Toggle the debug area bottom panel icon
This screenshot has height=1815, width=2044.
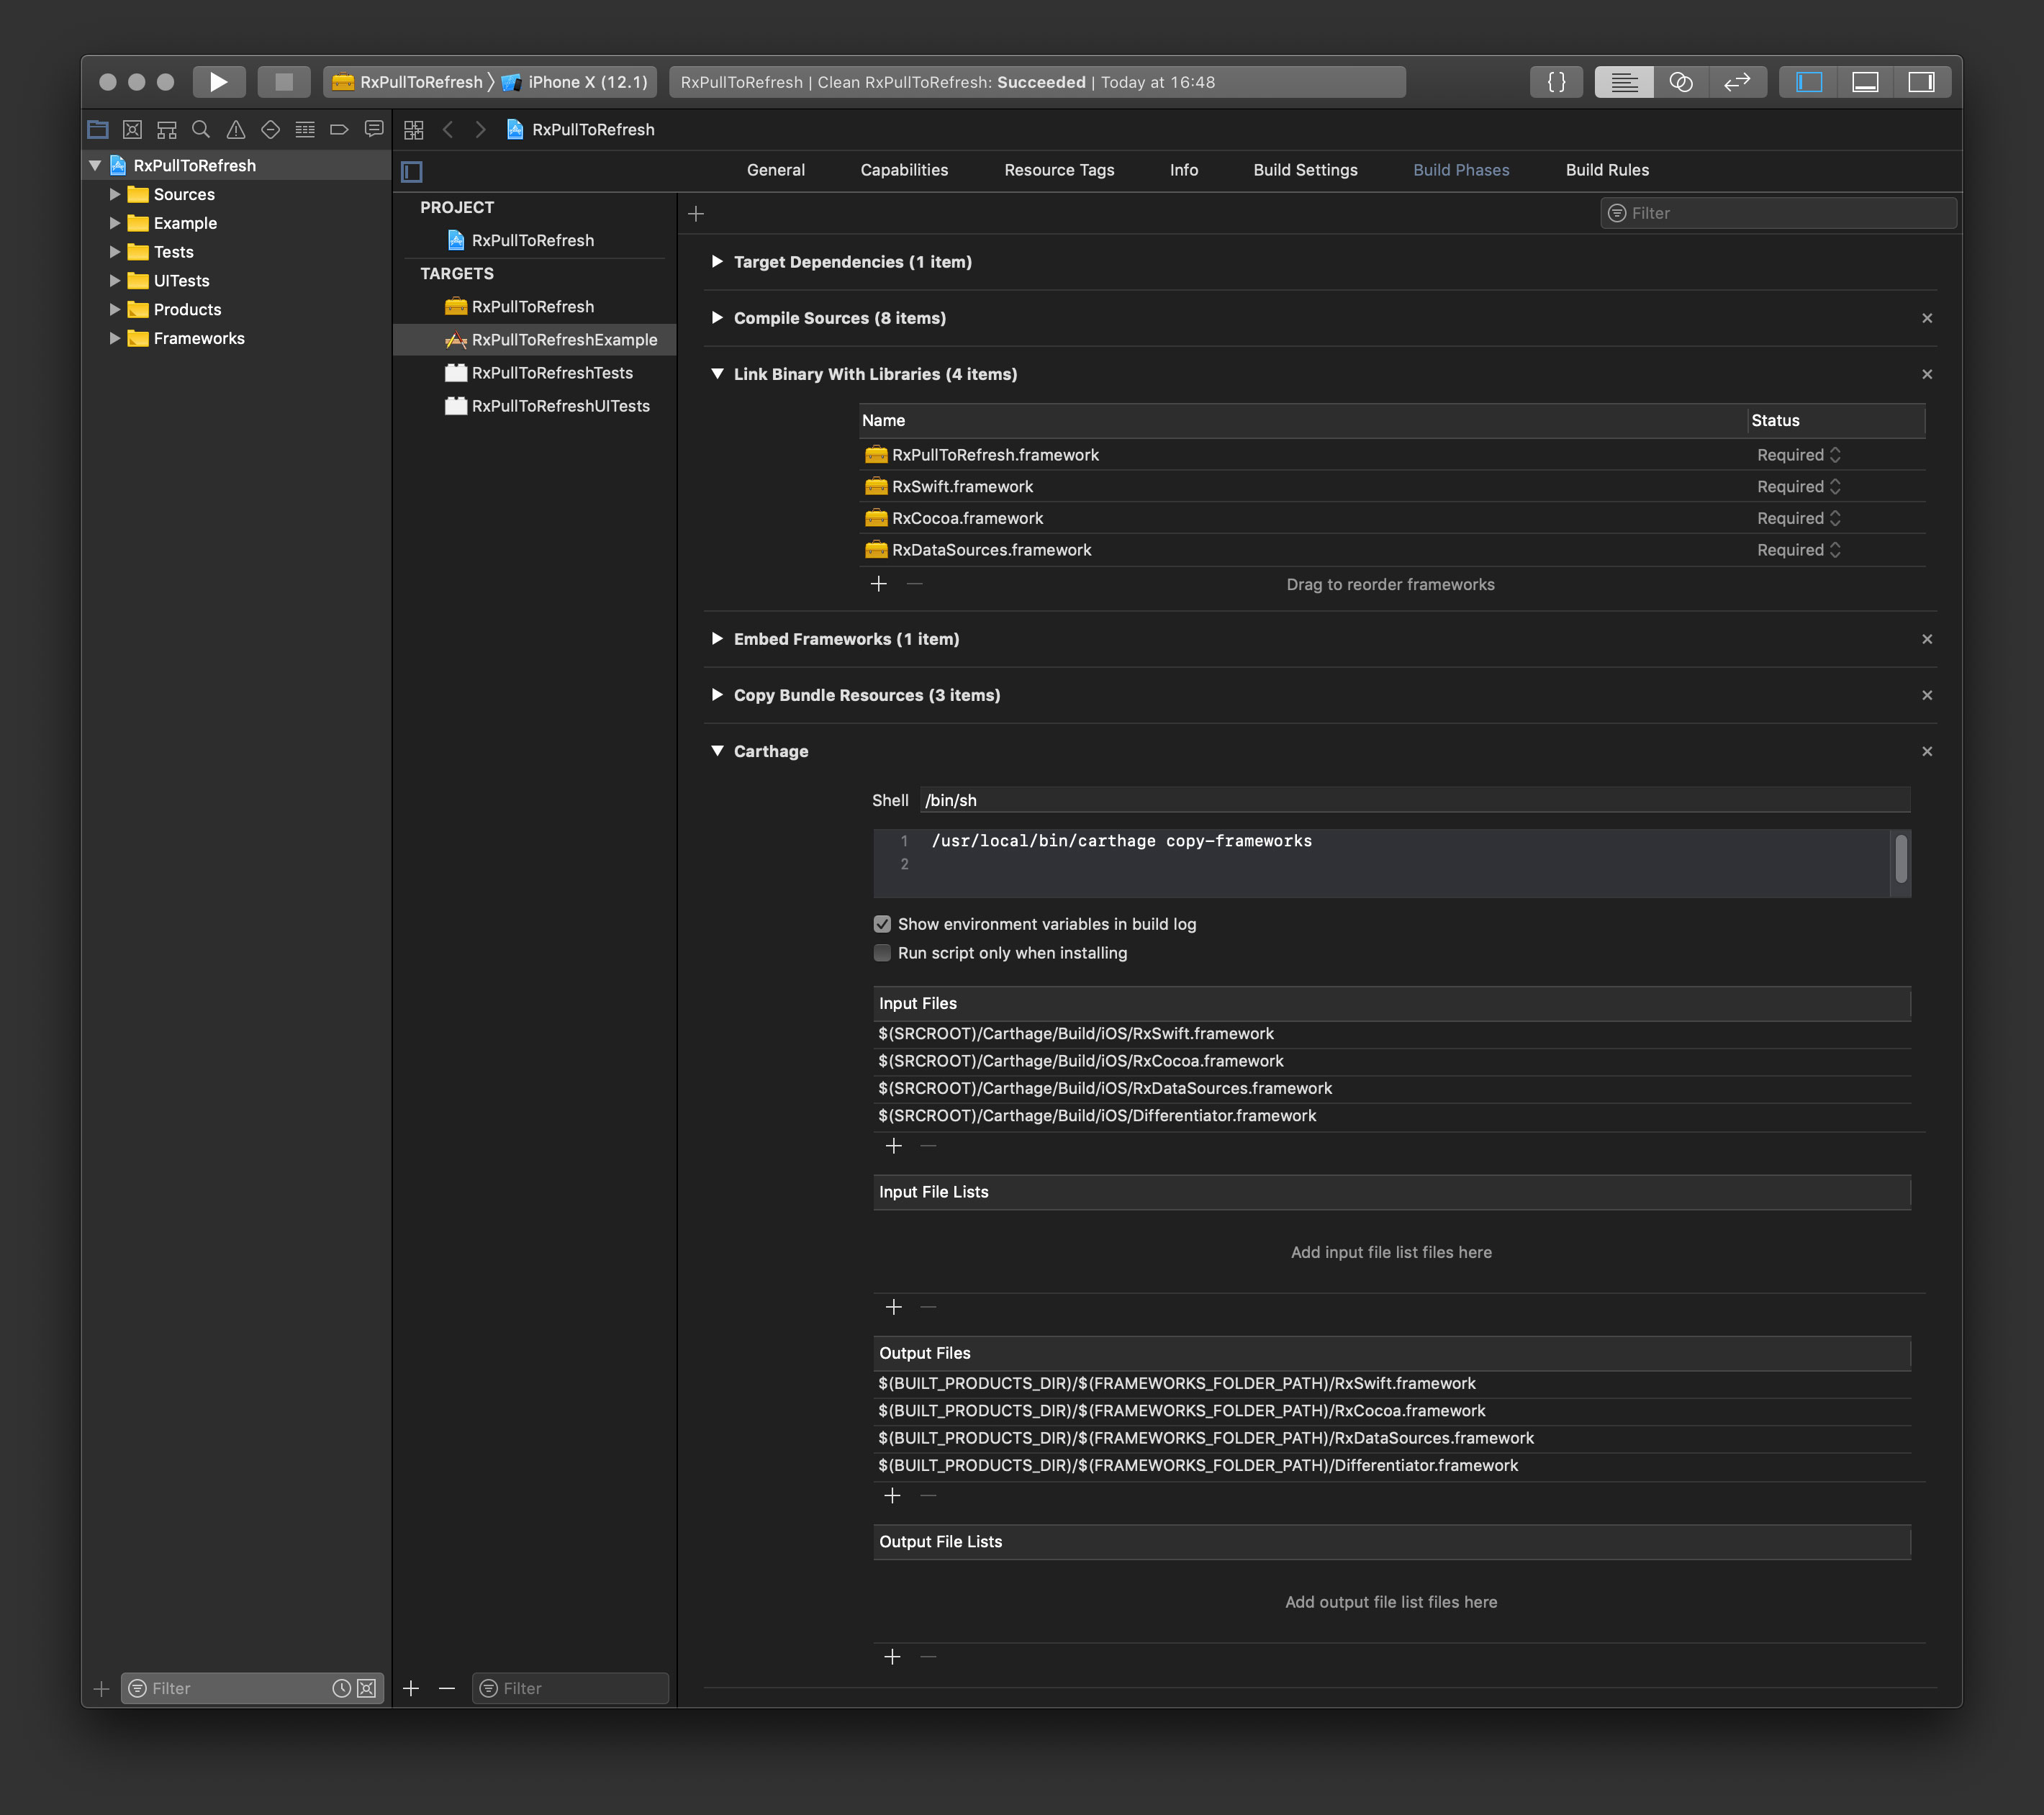(x=1865, y=82)
